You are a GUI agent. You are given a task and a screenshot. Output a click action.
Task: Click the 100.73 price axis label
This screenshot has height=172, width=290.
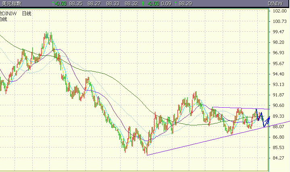(280, 21)
